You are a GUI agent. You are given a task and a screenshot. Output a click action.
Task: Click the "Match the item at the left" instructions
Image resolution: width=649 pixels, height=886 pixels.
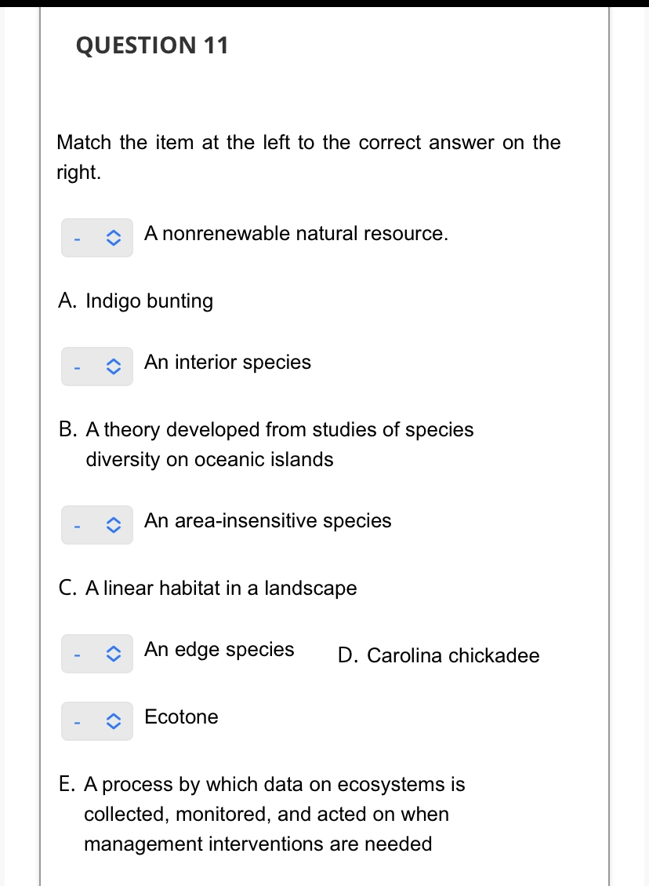click(308, 157)
